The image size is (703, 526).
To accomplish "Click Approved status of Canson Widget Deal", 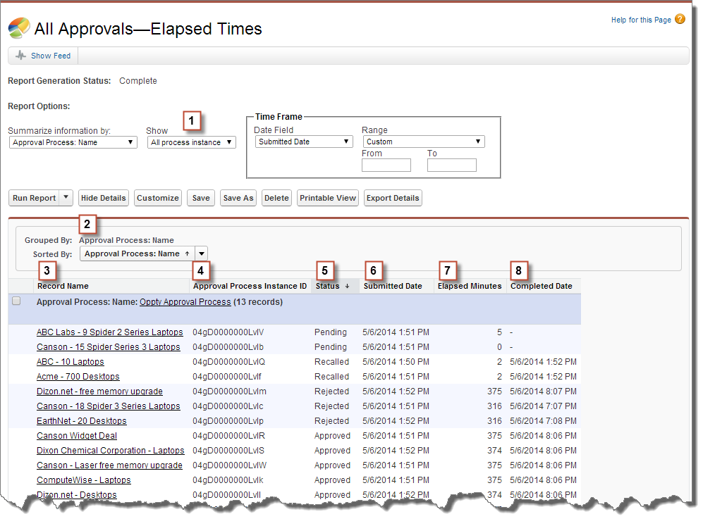I will [x=332, y=436].
